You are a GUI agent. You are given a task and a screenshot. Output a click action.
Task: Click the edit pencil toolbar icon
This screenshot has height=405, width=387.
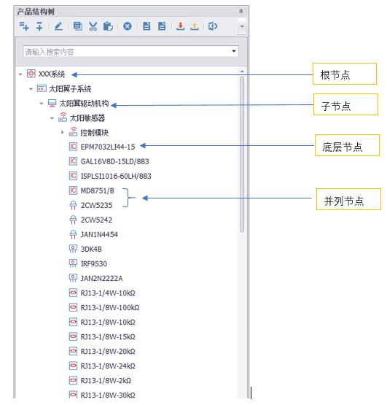pos(58,26)
